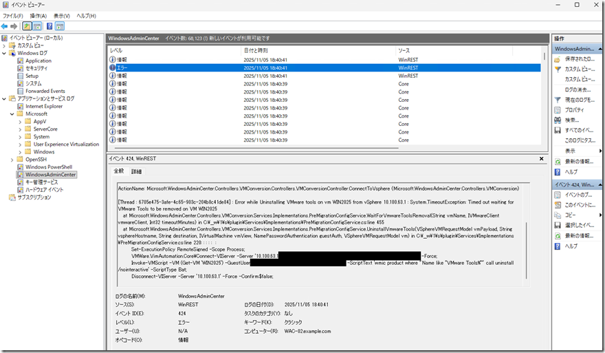Expand the ServerCore folder in tree

tap(20, 129)
